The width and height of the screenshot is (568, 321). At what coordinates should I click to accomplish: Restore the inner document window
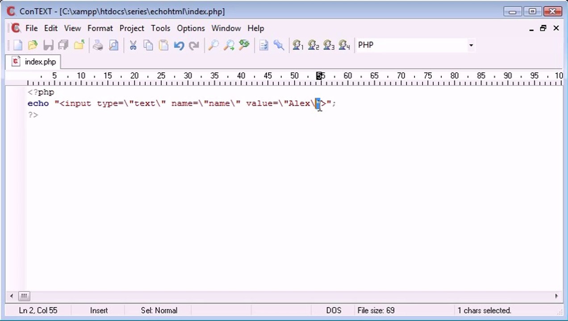(x=543, y=29)
